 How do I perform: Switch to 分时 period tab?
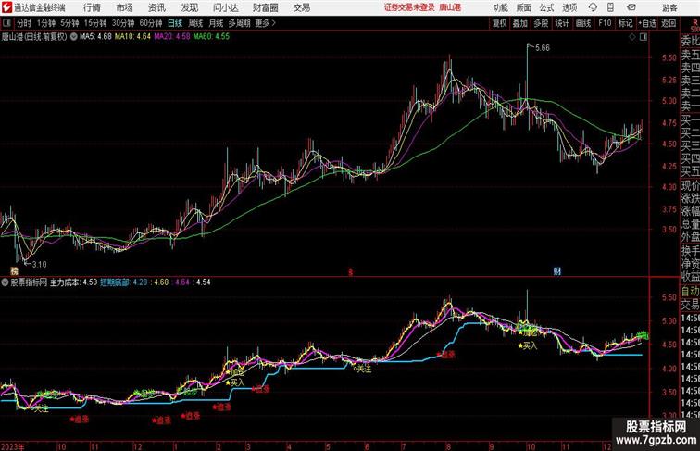(24, 23)
